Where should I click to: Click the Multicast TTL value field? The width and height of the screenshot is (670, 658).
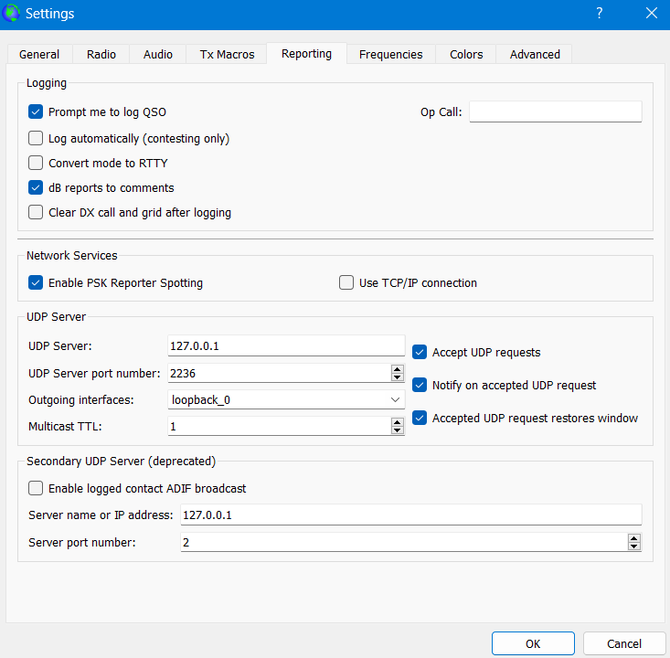tap(279, 426)
